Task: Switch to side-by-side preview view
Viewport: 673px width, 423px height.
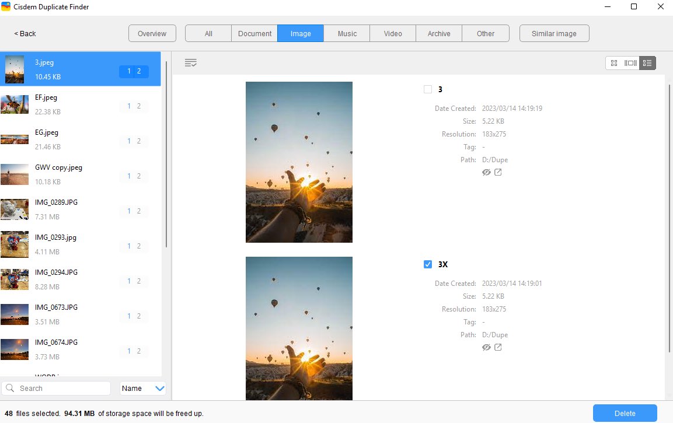Action: pyautogui.click(x=630, y=63)
